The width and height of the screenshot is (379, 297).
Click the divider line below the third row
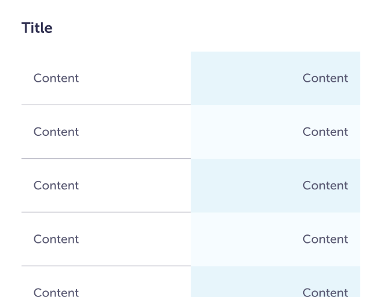pos(106,212)
